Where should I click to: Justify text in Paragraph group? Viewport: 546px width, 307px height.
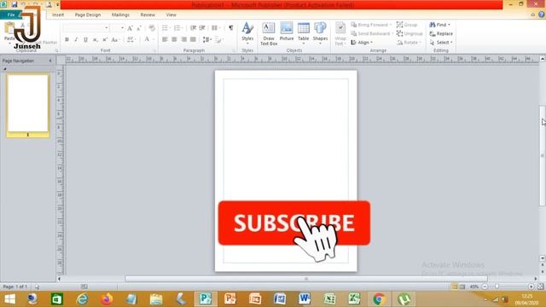click(193, 40)
